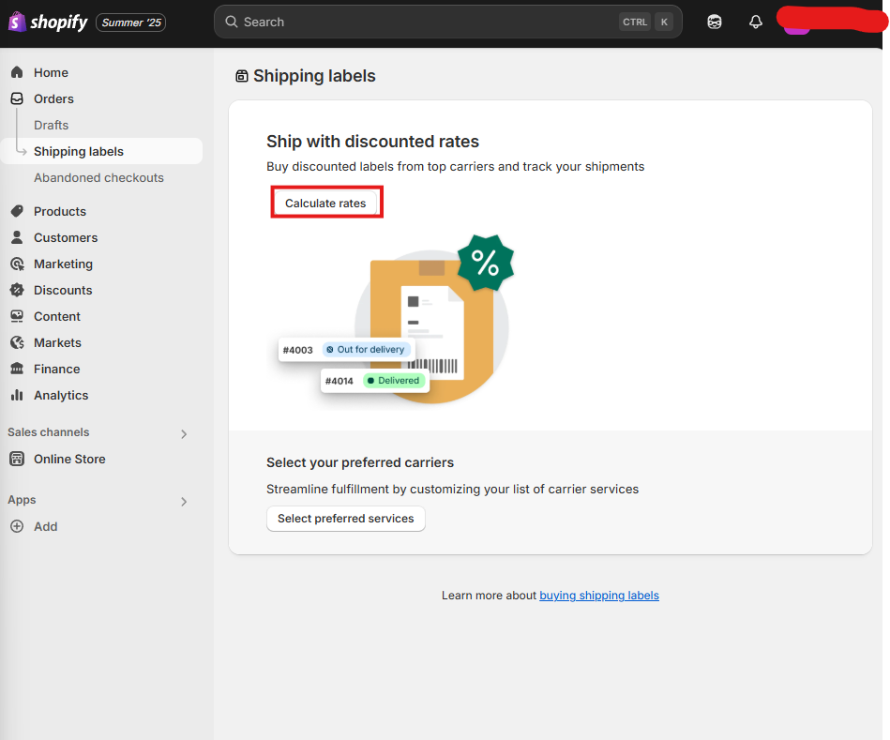
Task: Expand the Apps section chevron
Action: 184,502
